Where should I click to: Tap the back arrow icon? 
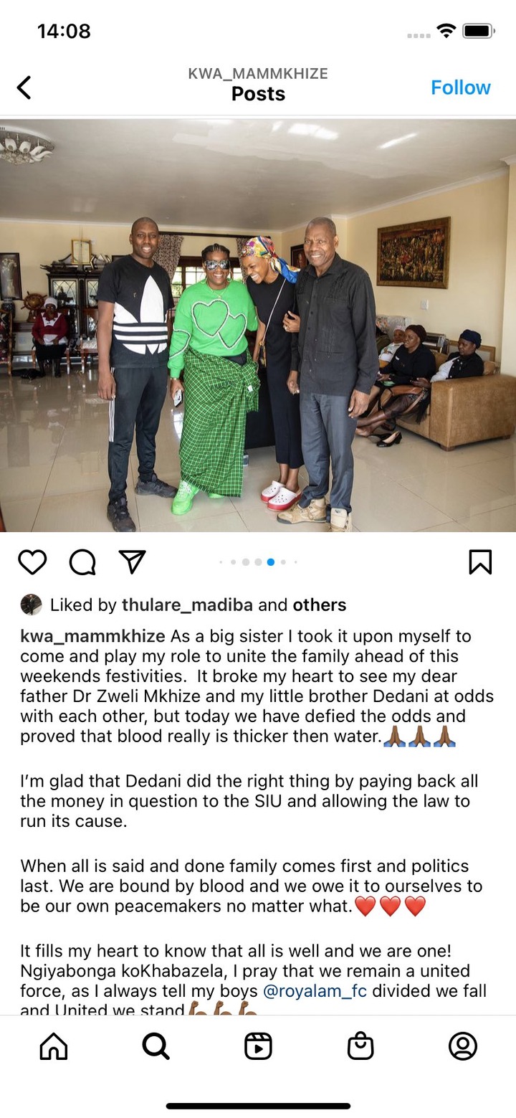[x=24, y=87]
